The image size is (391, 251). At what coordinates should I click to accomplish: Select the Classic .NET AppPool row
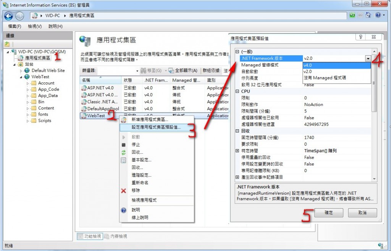[154, 102]
